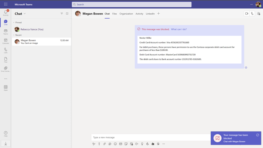
Task: Open the app launcher grid icon
Action: click(6, 4)
